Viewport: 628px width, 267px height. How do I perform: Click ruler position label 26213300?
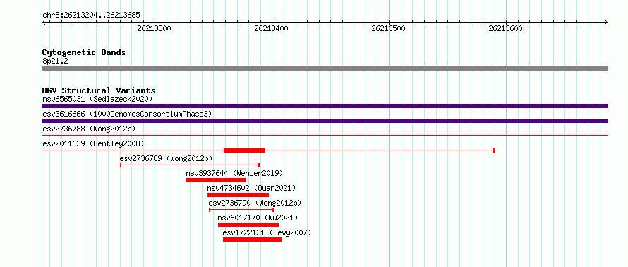pyautogui.click(x=155, y=28)
